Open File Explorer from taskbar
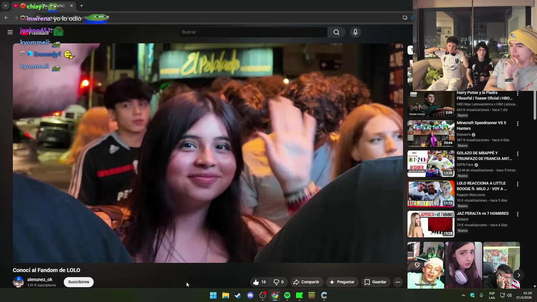 (226, 295)
